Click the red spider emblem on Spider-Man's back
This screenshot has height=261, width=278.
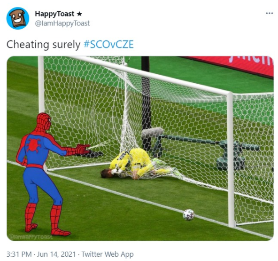tap(33, 145)
